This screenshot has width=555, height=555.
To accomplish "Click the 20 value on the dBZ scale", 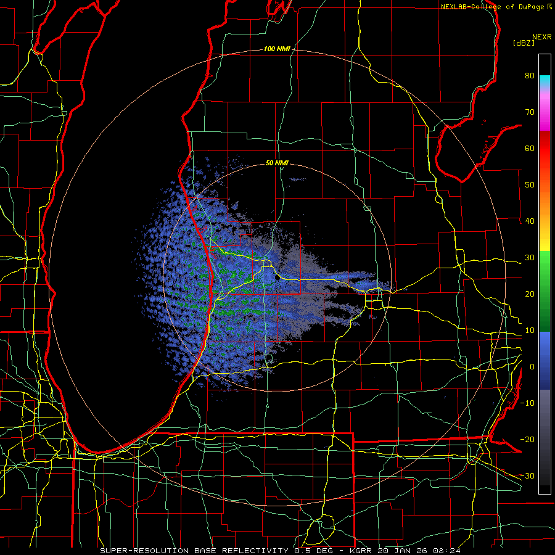I will coord(530,294).
